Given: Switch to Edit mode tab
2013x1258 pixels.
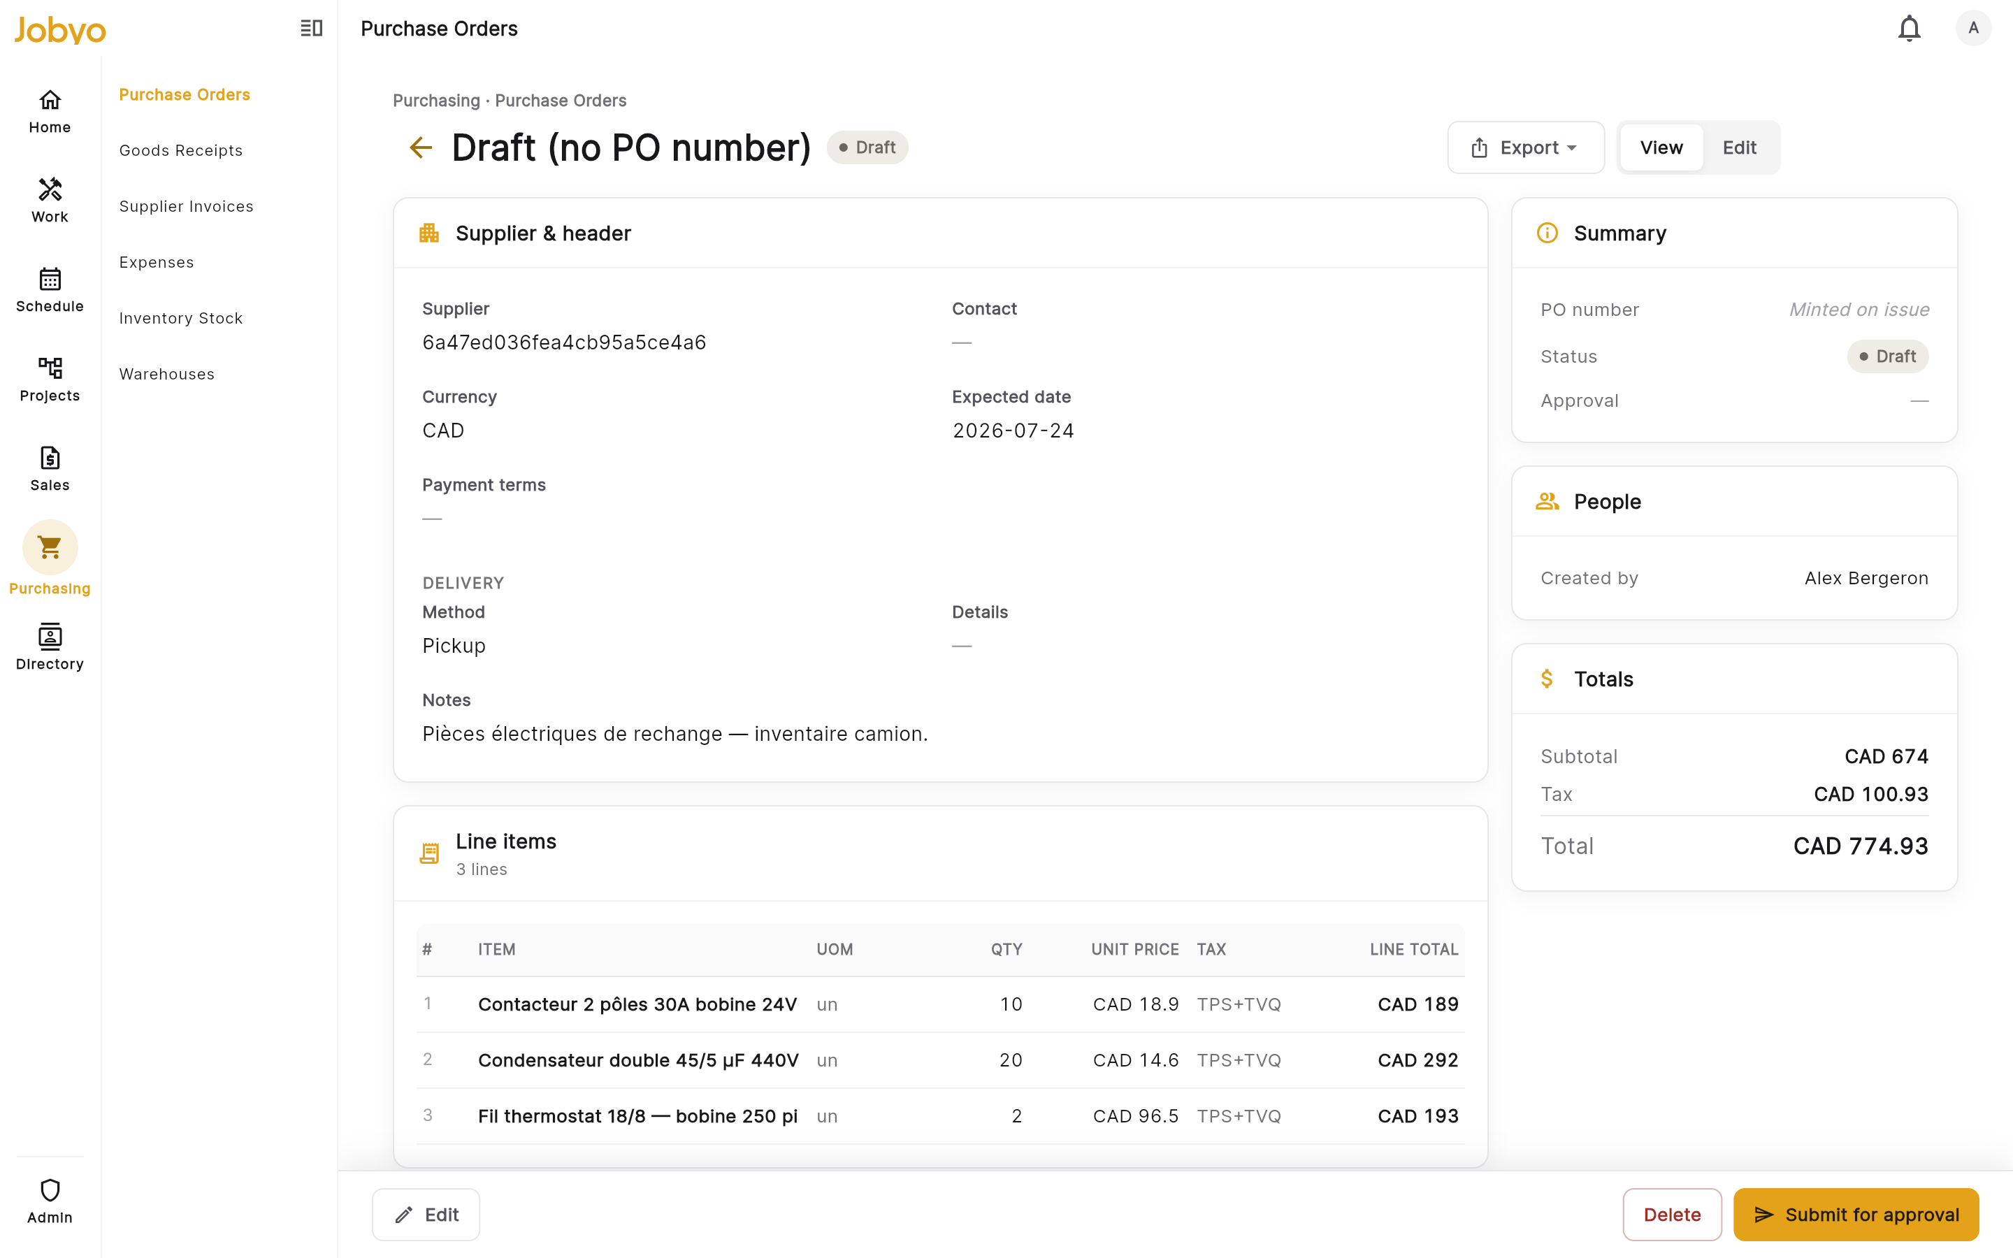Looking at the screenshot, I should (1739, 147).
